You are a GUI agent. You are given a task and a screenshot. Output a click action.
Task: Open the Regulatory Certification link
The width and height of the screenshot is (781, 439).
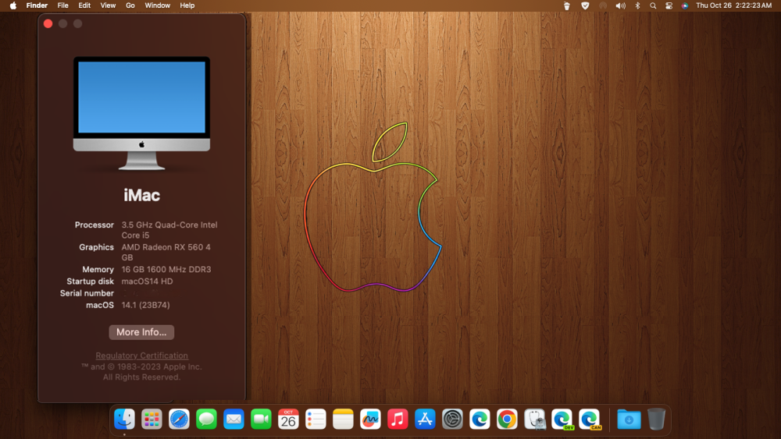click(x=141, y=356)
